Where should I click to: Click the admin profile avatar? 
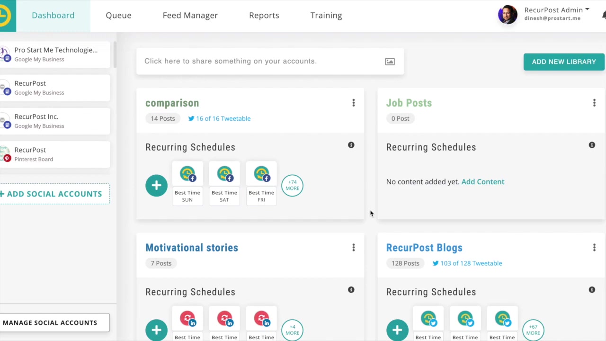pos(508,15)
